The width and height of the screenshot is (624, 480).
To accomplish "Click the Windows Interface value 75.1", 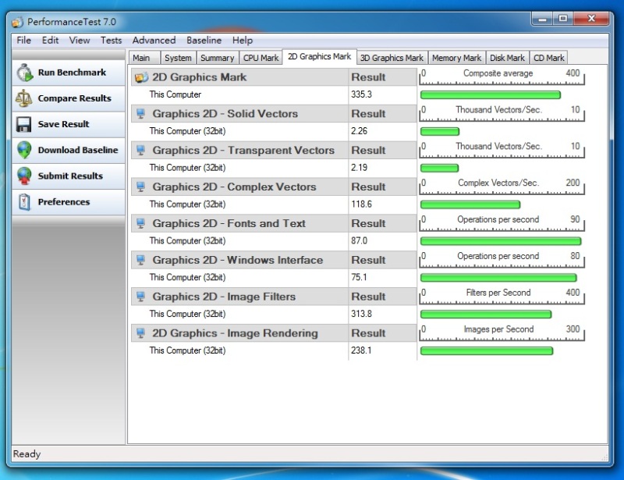I will 359,278.
